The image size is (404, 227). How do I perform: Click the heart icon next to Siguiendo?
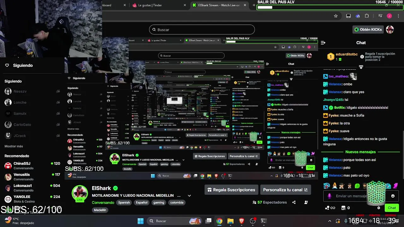click(7, 65)
